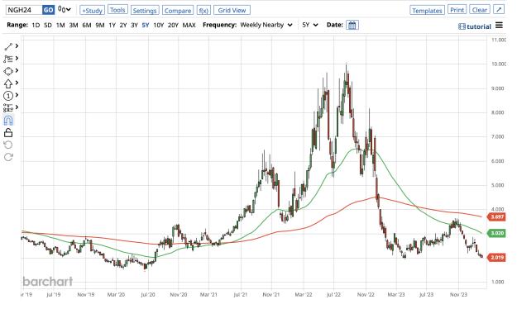Viewport: 517px width, 309px height.
Task: Open the 5Y period dropdown
Action: pos(310,25)
